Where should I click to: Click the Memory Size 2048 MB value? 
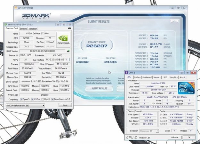(x=28, y=77)
